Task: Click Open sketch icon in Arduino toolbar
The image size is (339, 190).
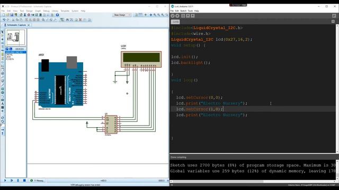Action: (188, 16)
